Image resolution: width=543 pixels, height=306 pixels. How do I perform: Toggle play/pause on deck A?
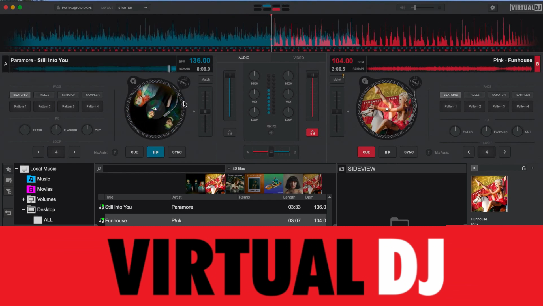point(156,152)
